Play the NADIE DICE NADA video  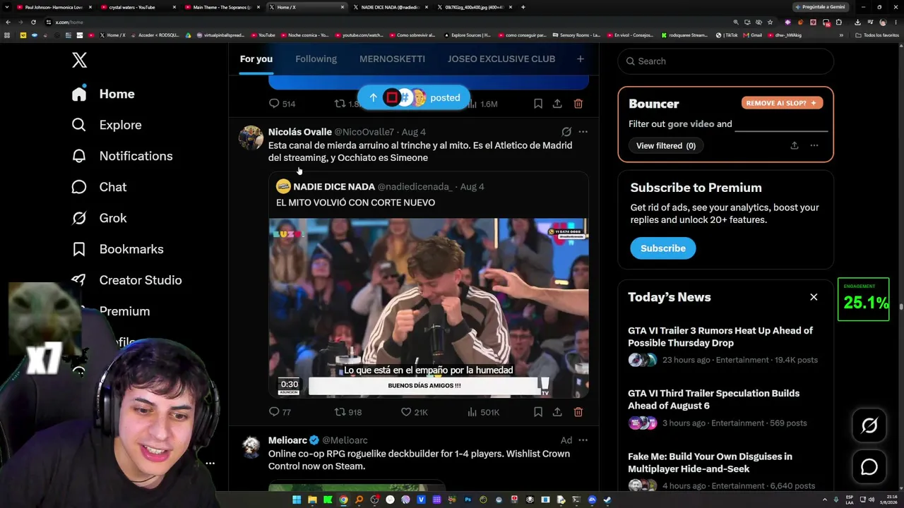pyautogui.click(x=429, y=308)
